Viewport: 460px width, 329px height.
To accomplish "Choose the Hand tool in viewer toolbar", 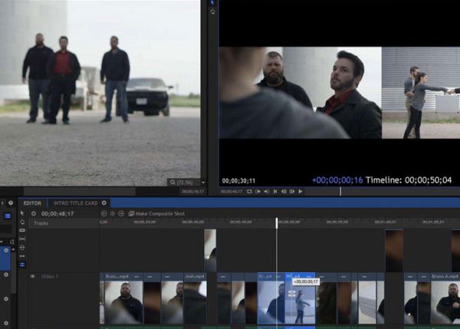I will click(x=212, y=12).
